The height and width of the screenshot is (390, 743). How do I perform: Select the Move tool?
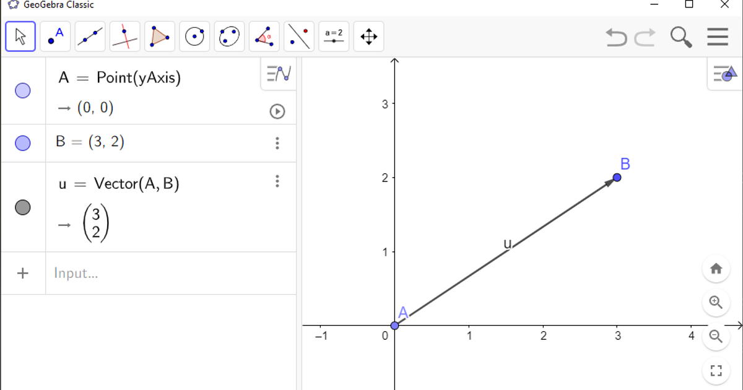(x=20, y=37)
